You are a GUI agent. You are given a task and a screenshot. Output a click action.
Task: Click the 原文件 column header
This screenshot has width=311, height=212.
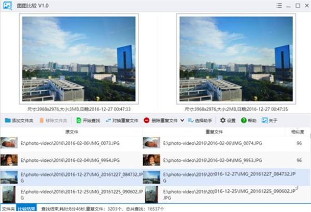click(x=72, y=132)
